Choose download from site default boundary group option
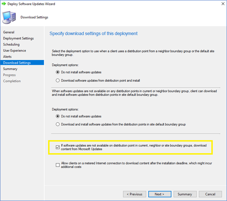 [58, 124]
